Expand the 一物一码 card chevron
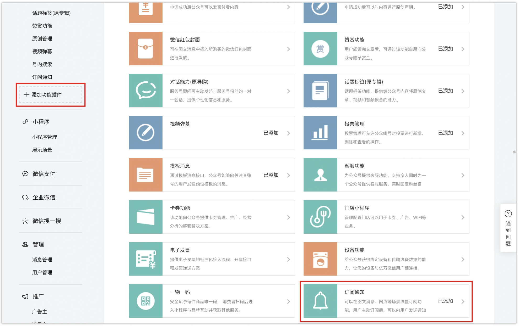This screenshot has width=519, height=326. point(288,301)
